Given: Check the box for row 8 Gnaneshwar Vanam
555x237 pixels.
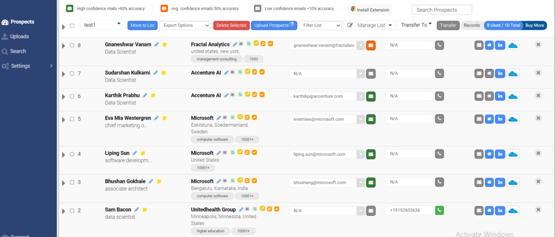Looking at the screenshot, I should (x=72, y=45).
